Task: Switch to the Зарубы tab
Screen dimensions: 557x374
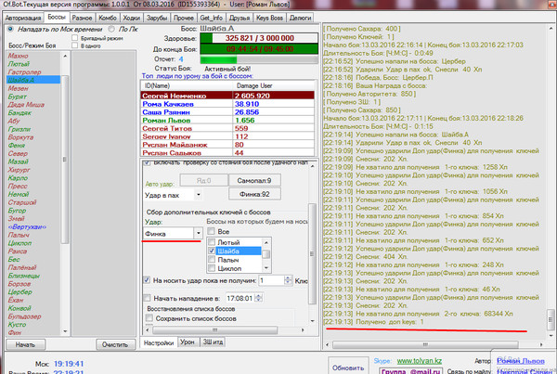Action: tap(157, 18)
